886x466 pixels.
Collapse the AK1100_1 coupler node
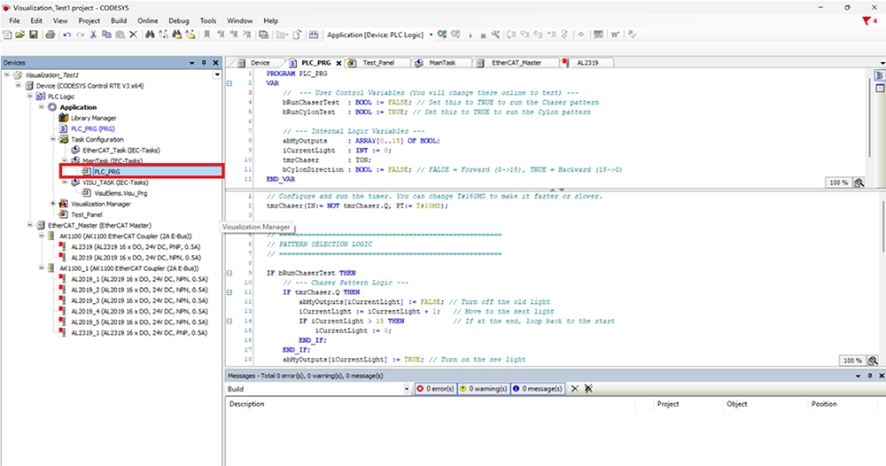pos(42,268)
